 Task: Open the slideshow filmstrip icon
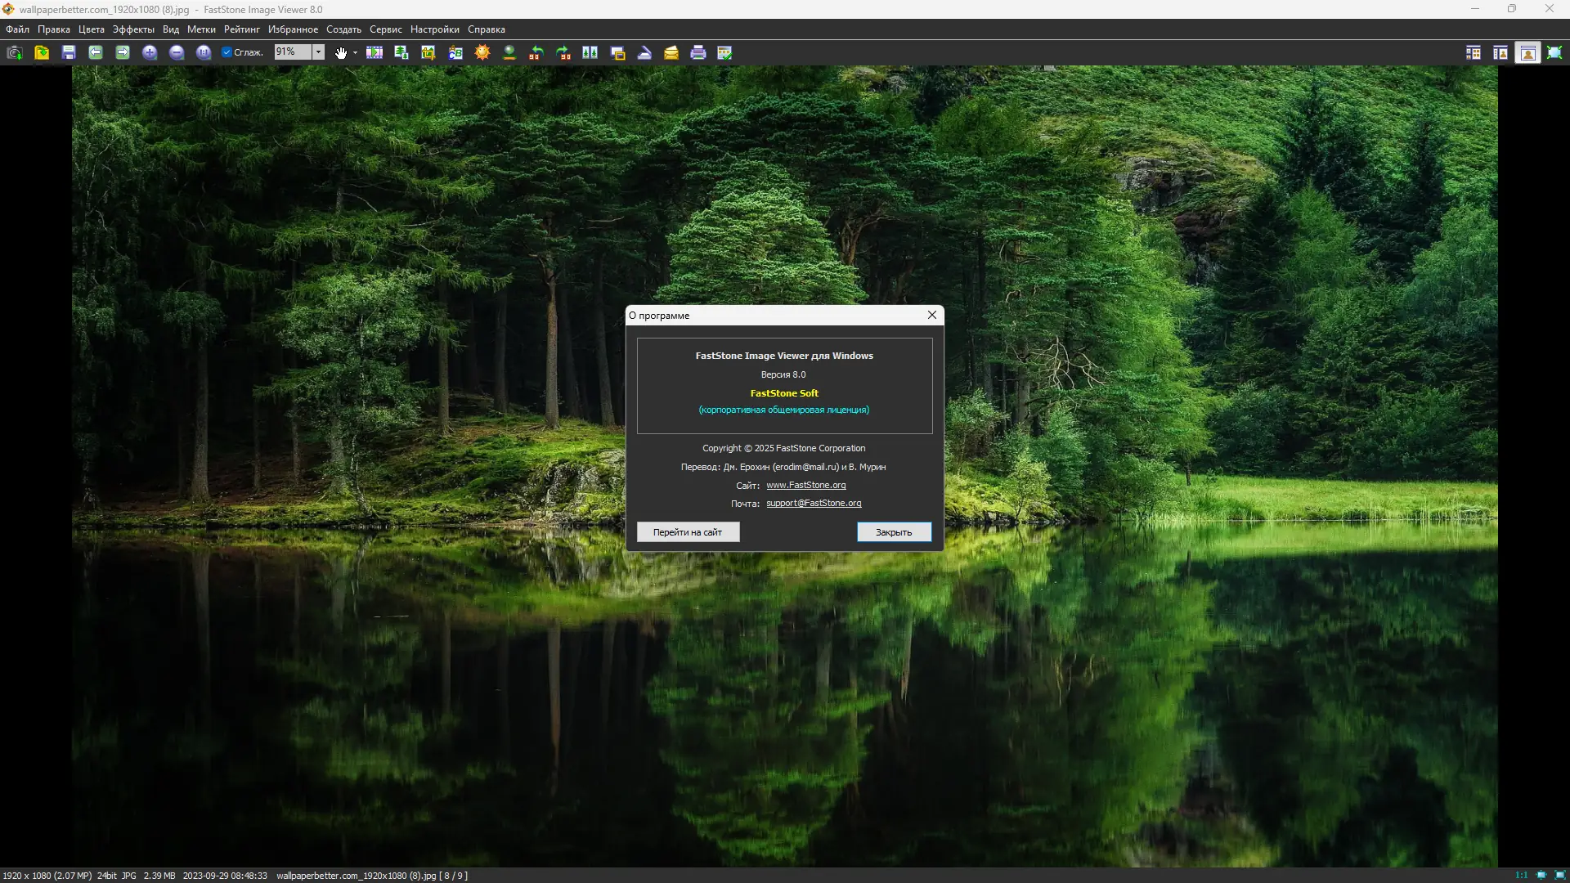(x=375, y=52)
